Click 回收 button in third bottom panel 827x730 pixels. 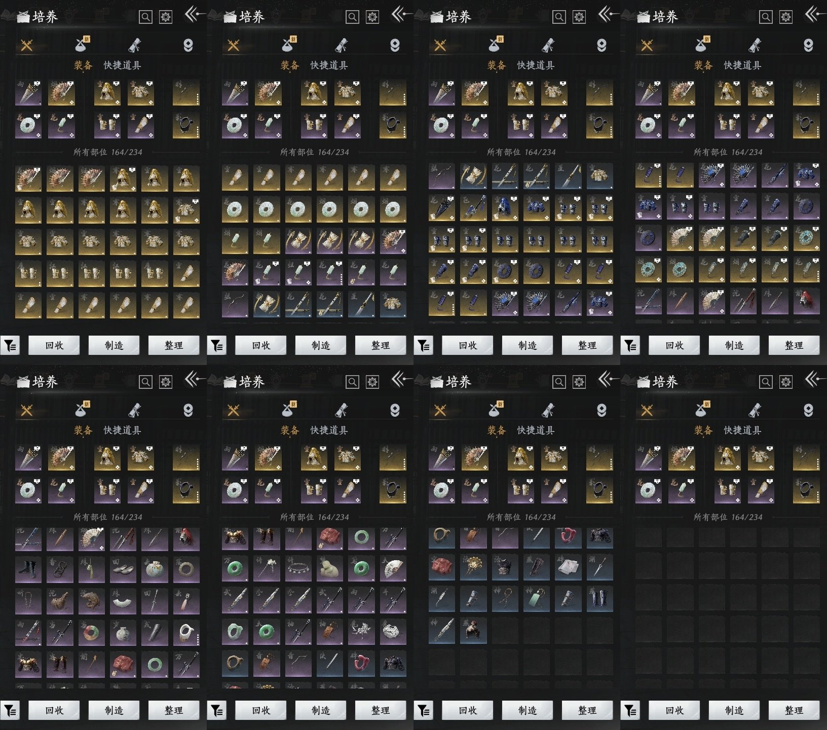point(468,711)
